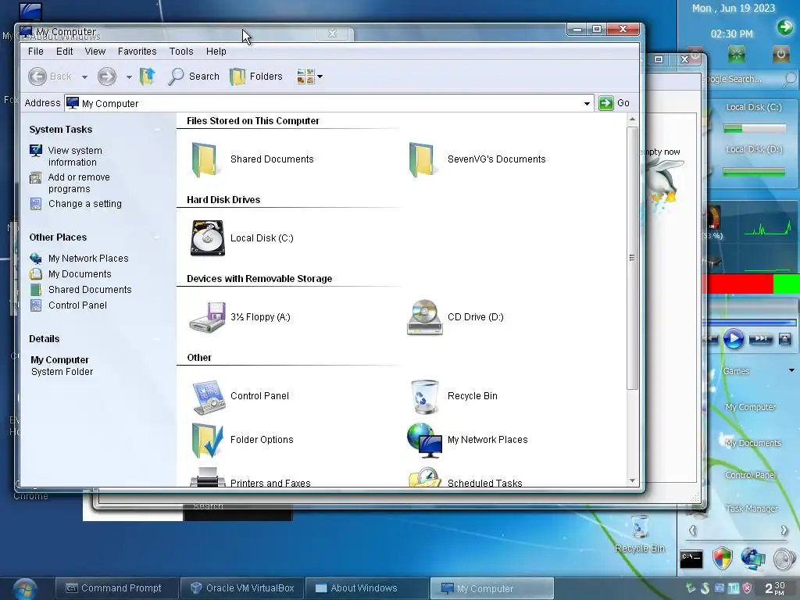Select the Scheduled Tasks icon
The image size is (800, 600).
click(x=424, y=477)
